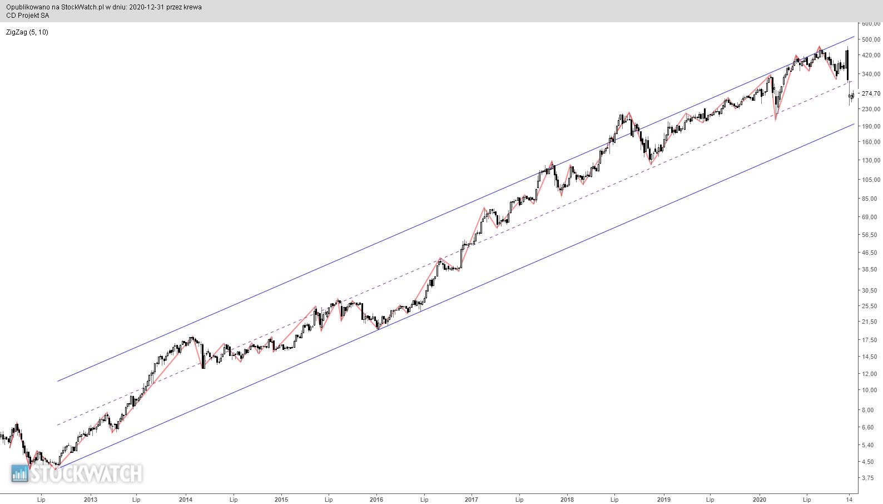Click the 500,00 price axis label
Screen dimensions: 883x504
point(871,39)
